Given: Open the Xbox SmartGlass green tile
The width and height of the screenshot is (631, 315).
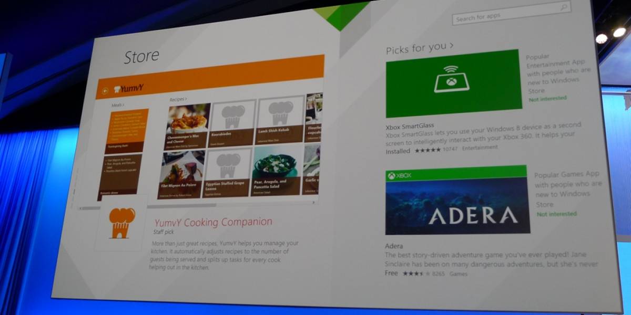Looking at the screenshot, I should pyautogui.click(x=454, y=83).
